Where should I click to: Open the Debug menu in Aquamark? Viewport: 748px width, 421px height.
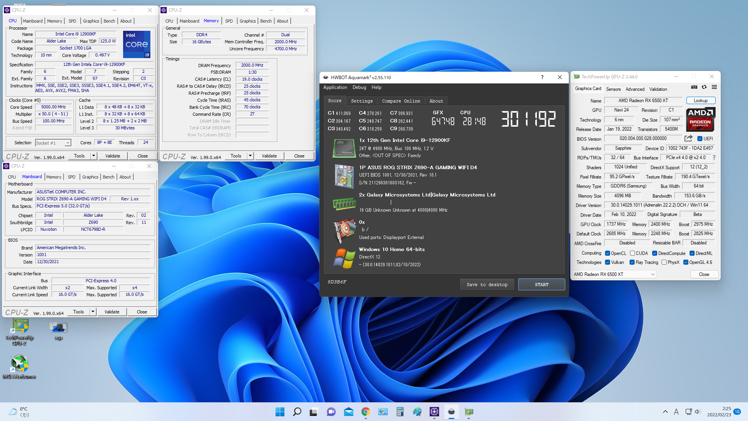click(x=359, y=87)
